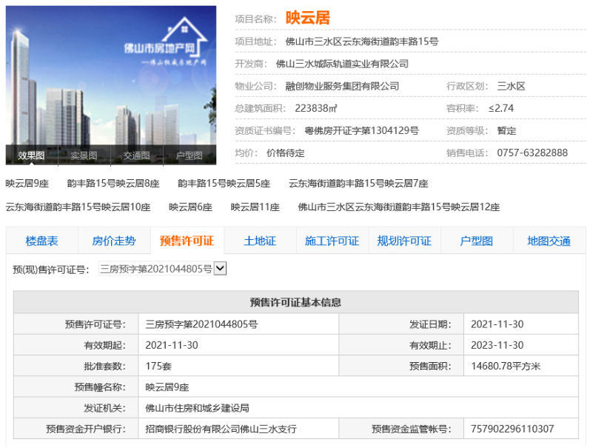
Task: Select the 映云居6座 building link
Action: click(x=190, y=207)
